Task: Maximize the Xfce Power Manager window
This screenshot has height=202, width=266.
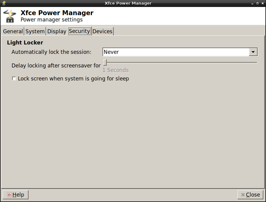Action: coord(257,3)
